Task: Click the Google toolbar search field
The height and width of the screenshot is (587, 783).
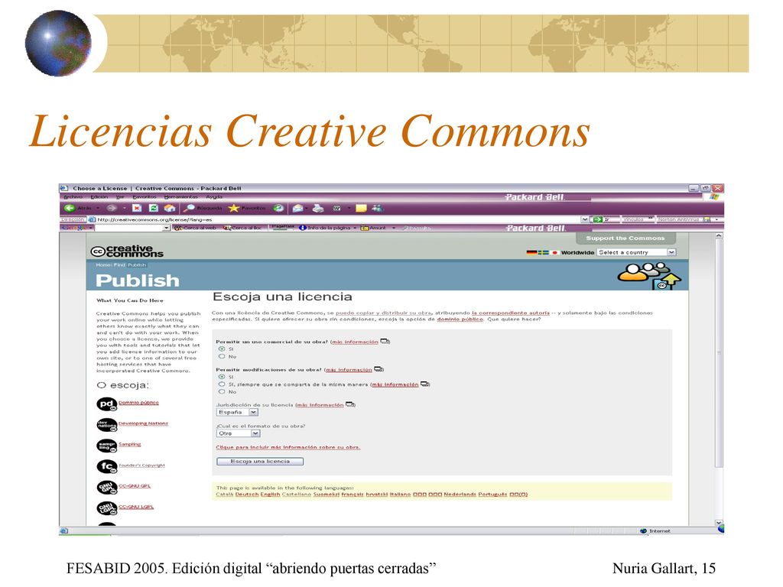Action: (128, 228)
